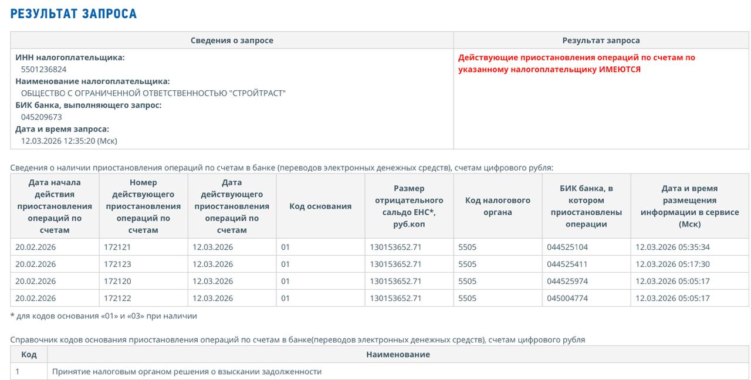The image size is (751, 380).
Task: Click the posting time 12.03.2026 05:35:34
Action: click(672, 247)
